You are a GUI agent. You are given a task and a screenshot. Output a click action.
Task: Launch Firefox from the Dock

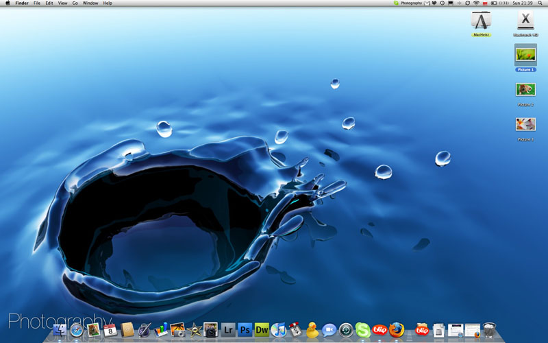click(397, 330)
